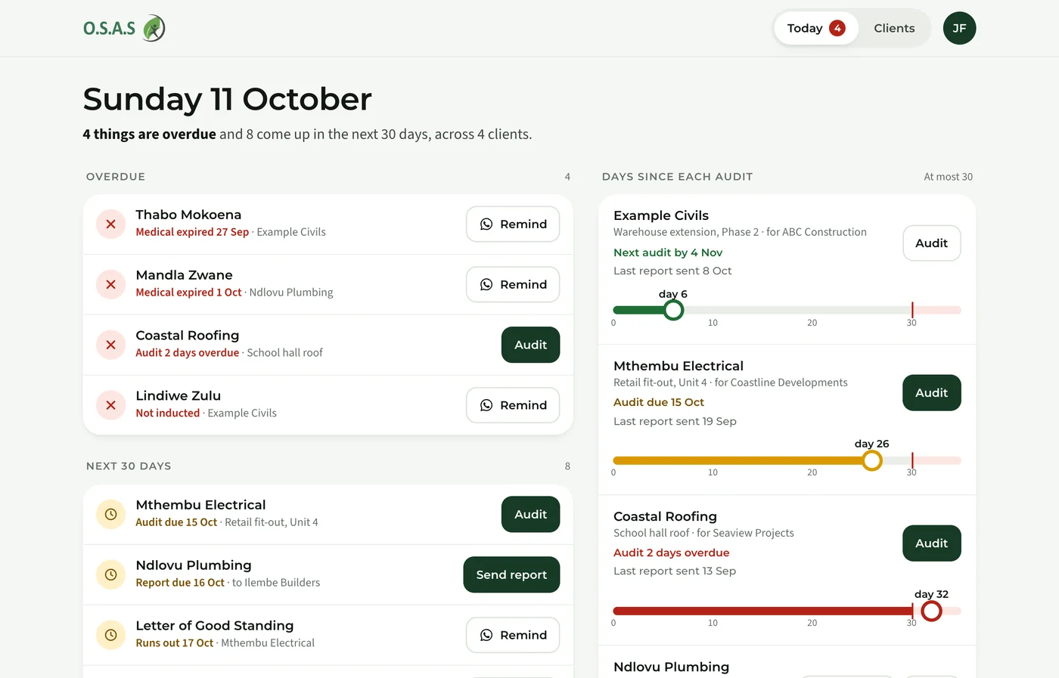Send report for Ndlovu Plumbing

[x=511, y=574]
